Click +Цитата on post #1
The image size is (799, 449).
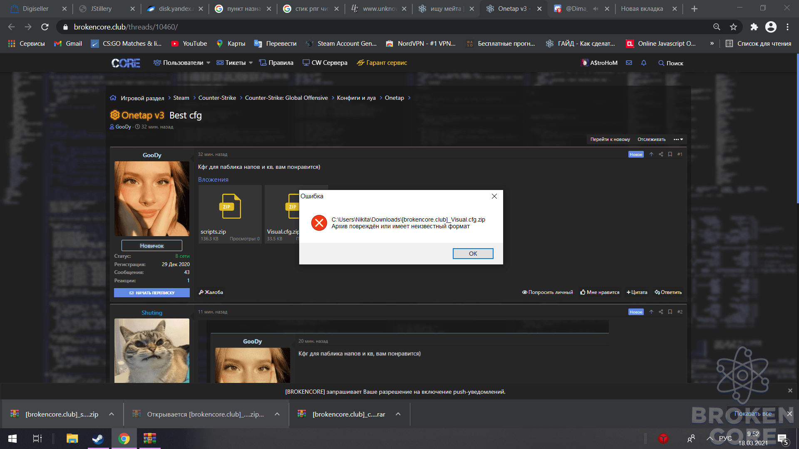tap(637, 292)
